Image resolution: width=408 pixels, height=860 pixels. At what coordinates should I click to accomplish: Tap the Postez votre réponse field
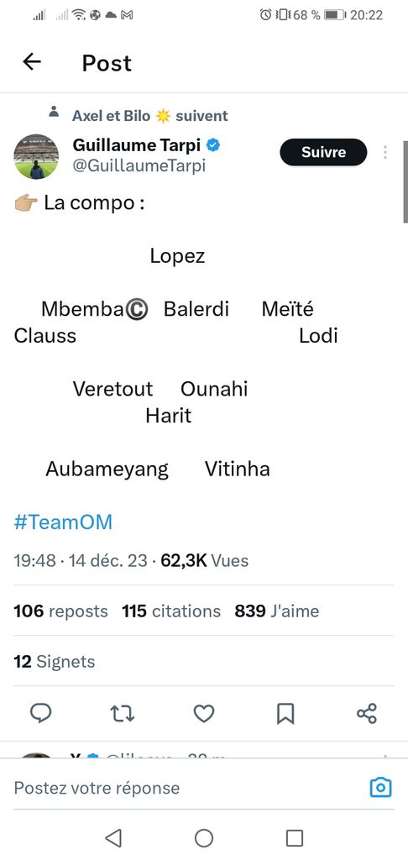(x=186, y=788)
